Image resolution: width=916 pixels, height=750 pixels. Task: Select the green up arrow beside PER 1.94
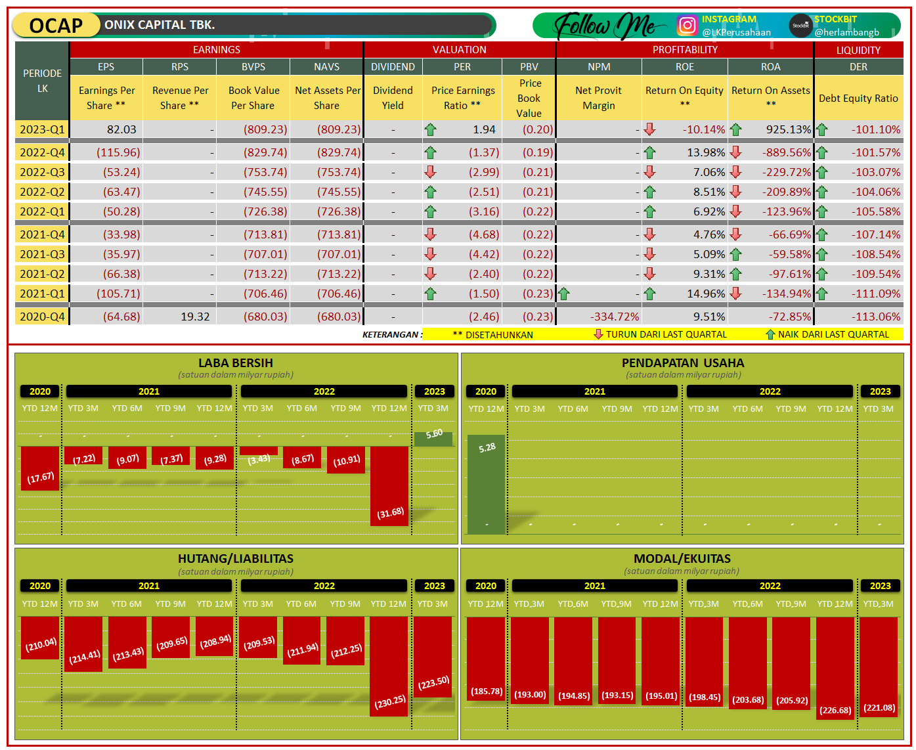pyautogui.click(x=431, y=129)
